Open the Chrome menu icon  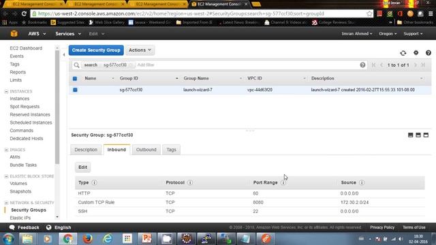click(x=430, y=14)
